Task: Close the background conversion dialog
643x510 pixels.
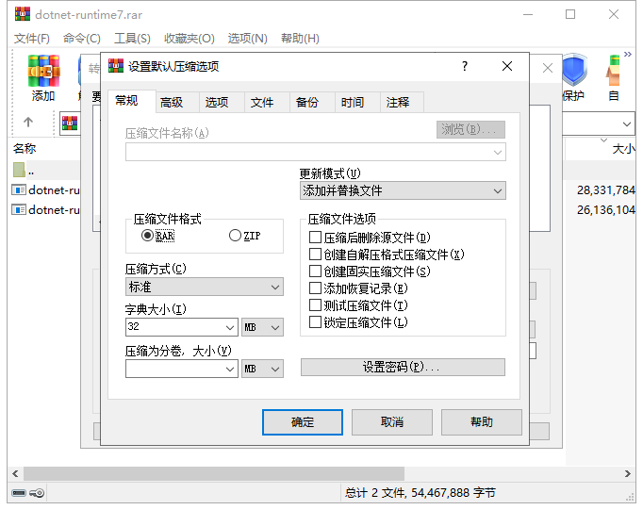Action: (x=548, y=68)
